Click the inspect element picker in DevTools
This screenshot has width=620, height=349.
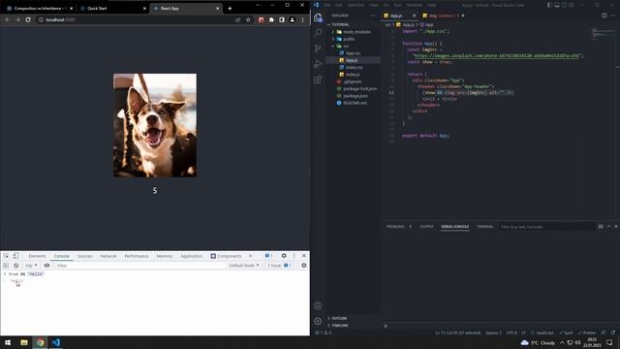pyautogui.click(x=7, y=256)
